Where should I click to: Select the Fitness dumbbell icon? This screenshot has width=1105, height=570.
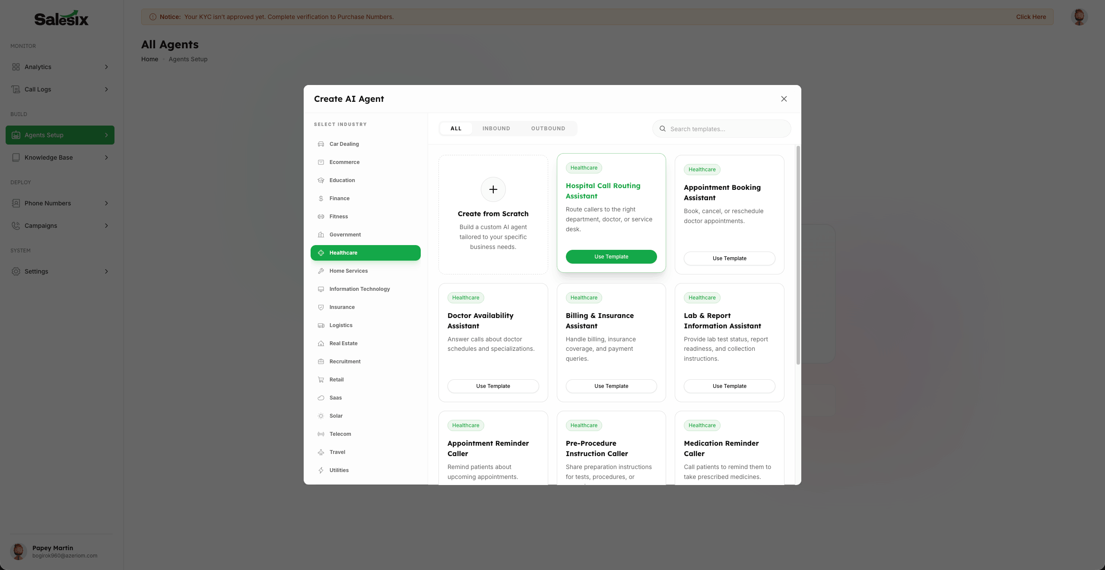coord(321,217)
